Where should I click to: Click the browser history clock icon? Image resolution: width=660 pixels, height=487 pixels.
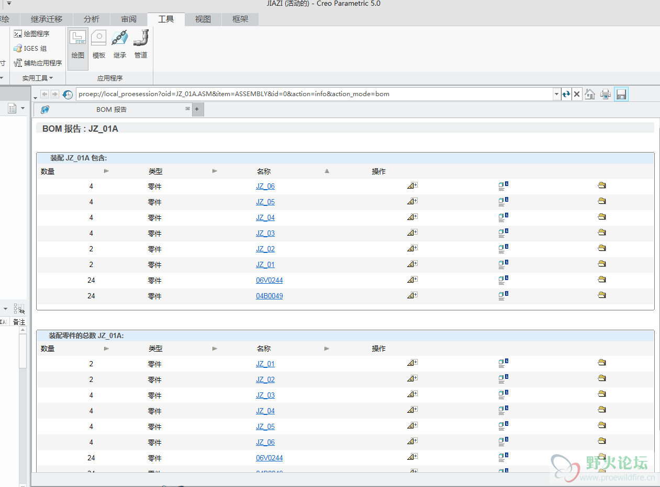tap(68, 95)
